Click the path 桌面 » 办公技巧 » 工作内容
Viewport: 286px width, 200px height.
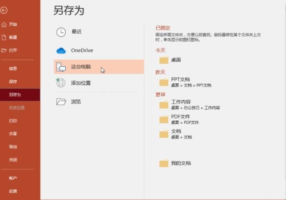point(195,108)
